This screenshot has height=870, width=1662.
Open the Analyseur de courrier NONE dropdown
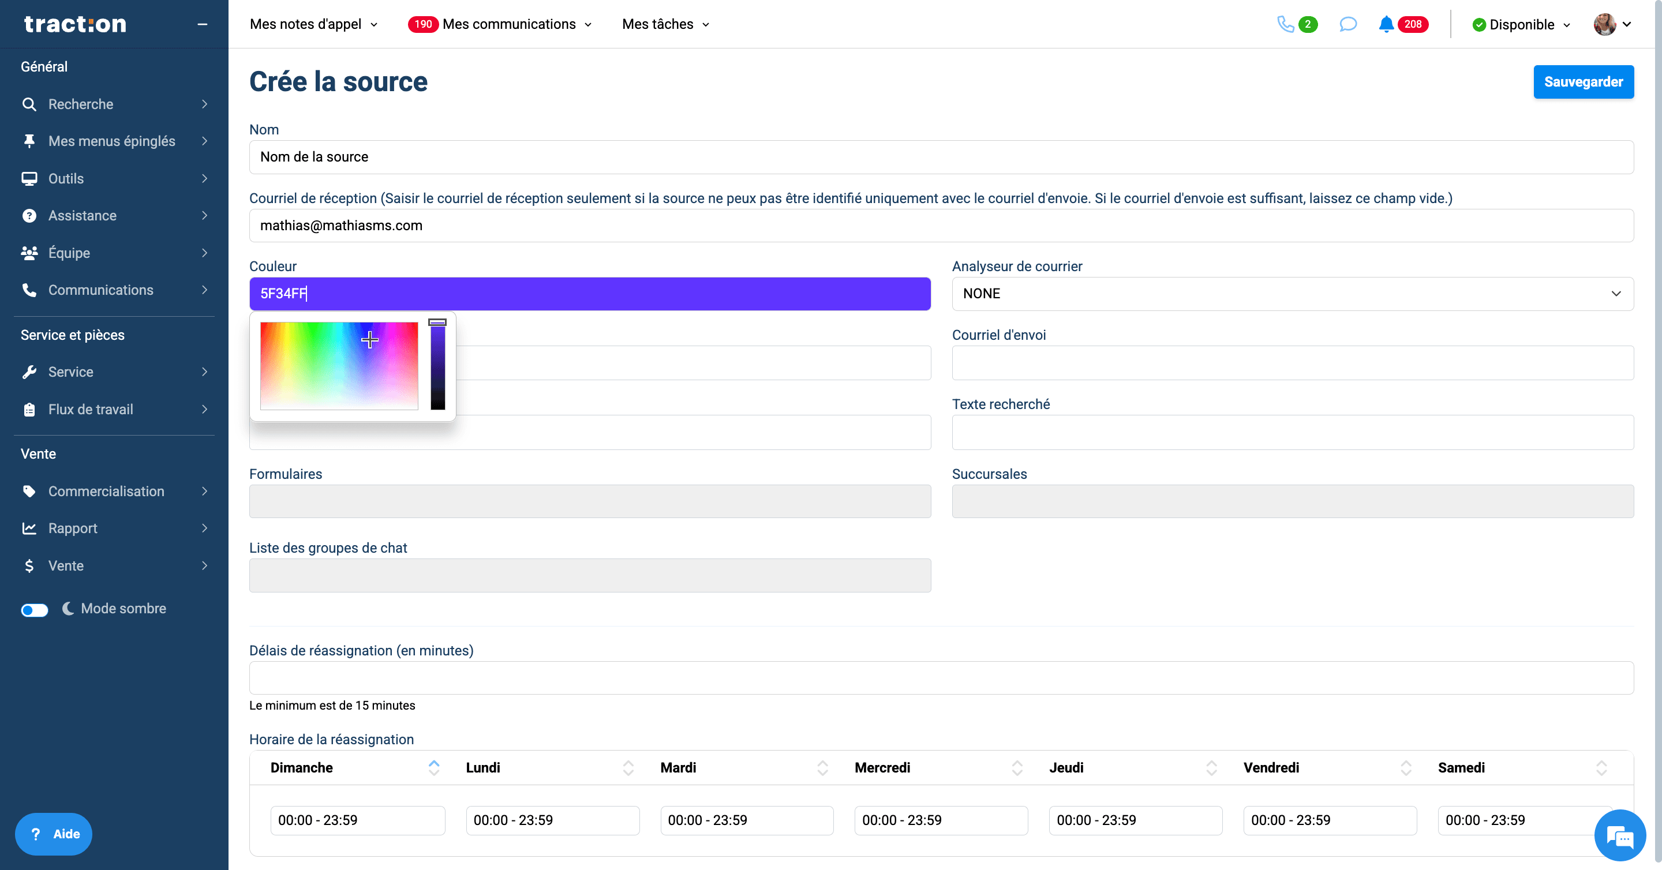(1292, 294)
